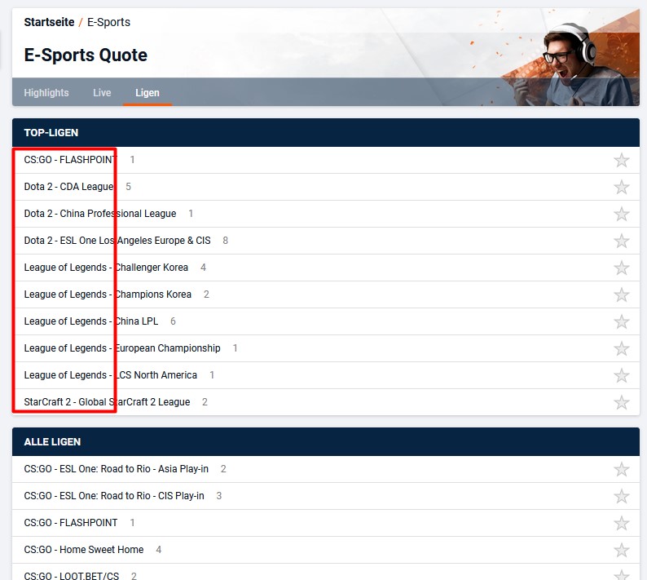
Task: Open CS:GO - FLASHPOINT in Top-Ligen
Action: [71, 159]
